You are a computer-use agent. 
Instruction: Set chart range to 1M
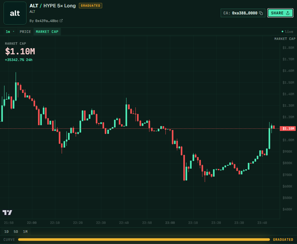pyautogui.click(x=25, y=232)
